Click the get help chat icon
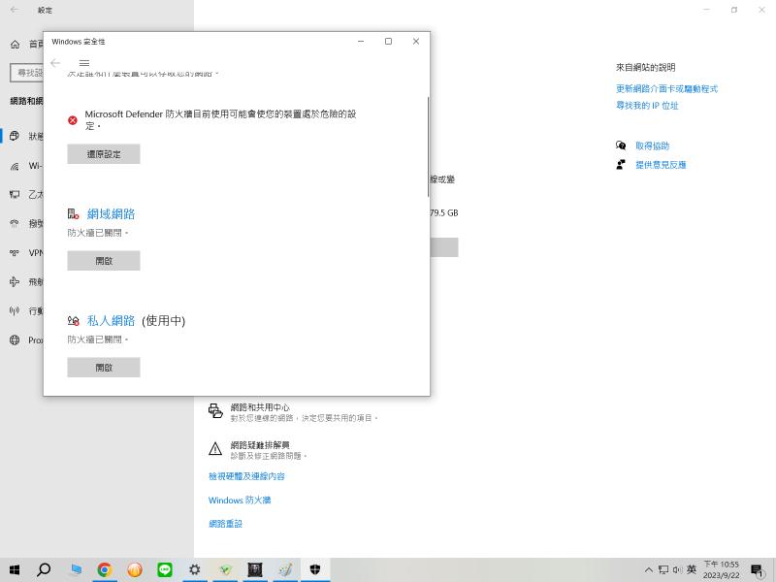Screen dimensions: 776x582 click(x=621, y=145)
